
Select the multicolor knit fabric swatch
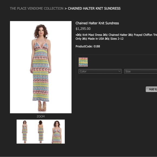pos(83,62)
